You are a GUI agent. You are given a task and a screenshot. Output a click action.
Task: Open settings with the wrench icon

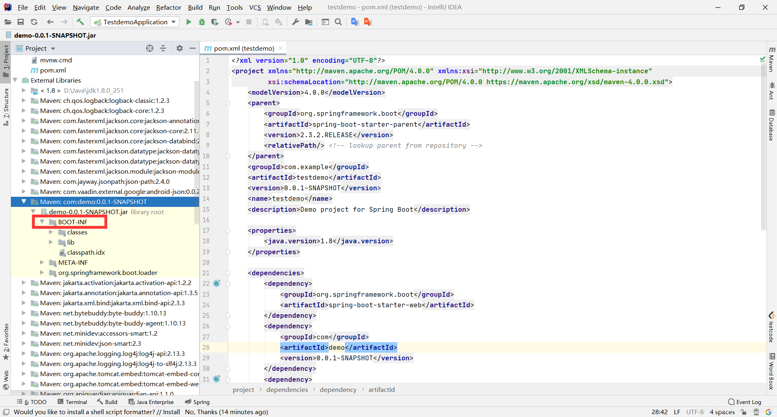click(295, 22)
